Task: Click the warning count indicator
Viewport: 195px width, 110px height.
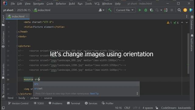Action: pyautogui.click(x=169, y=23)
